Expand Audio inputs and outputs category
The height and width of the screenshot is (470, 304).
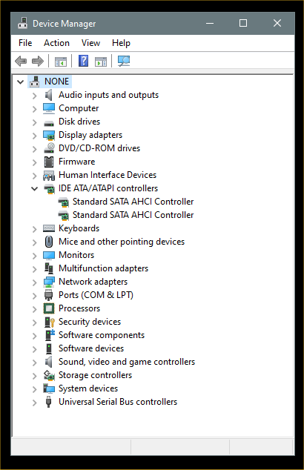pyautogui.click(x=34, y=96)
